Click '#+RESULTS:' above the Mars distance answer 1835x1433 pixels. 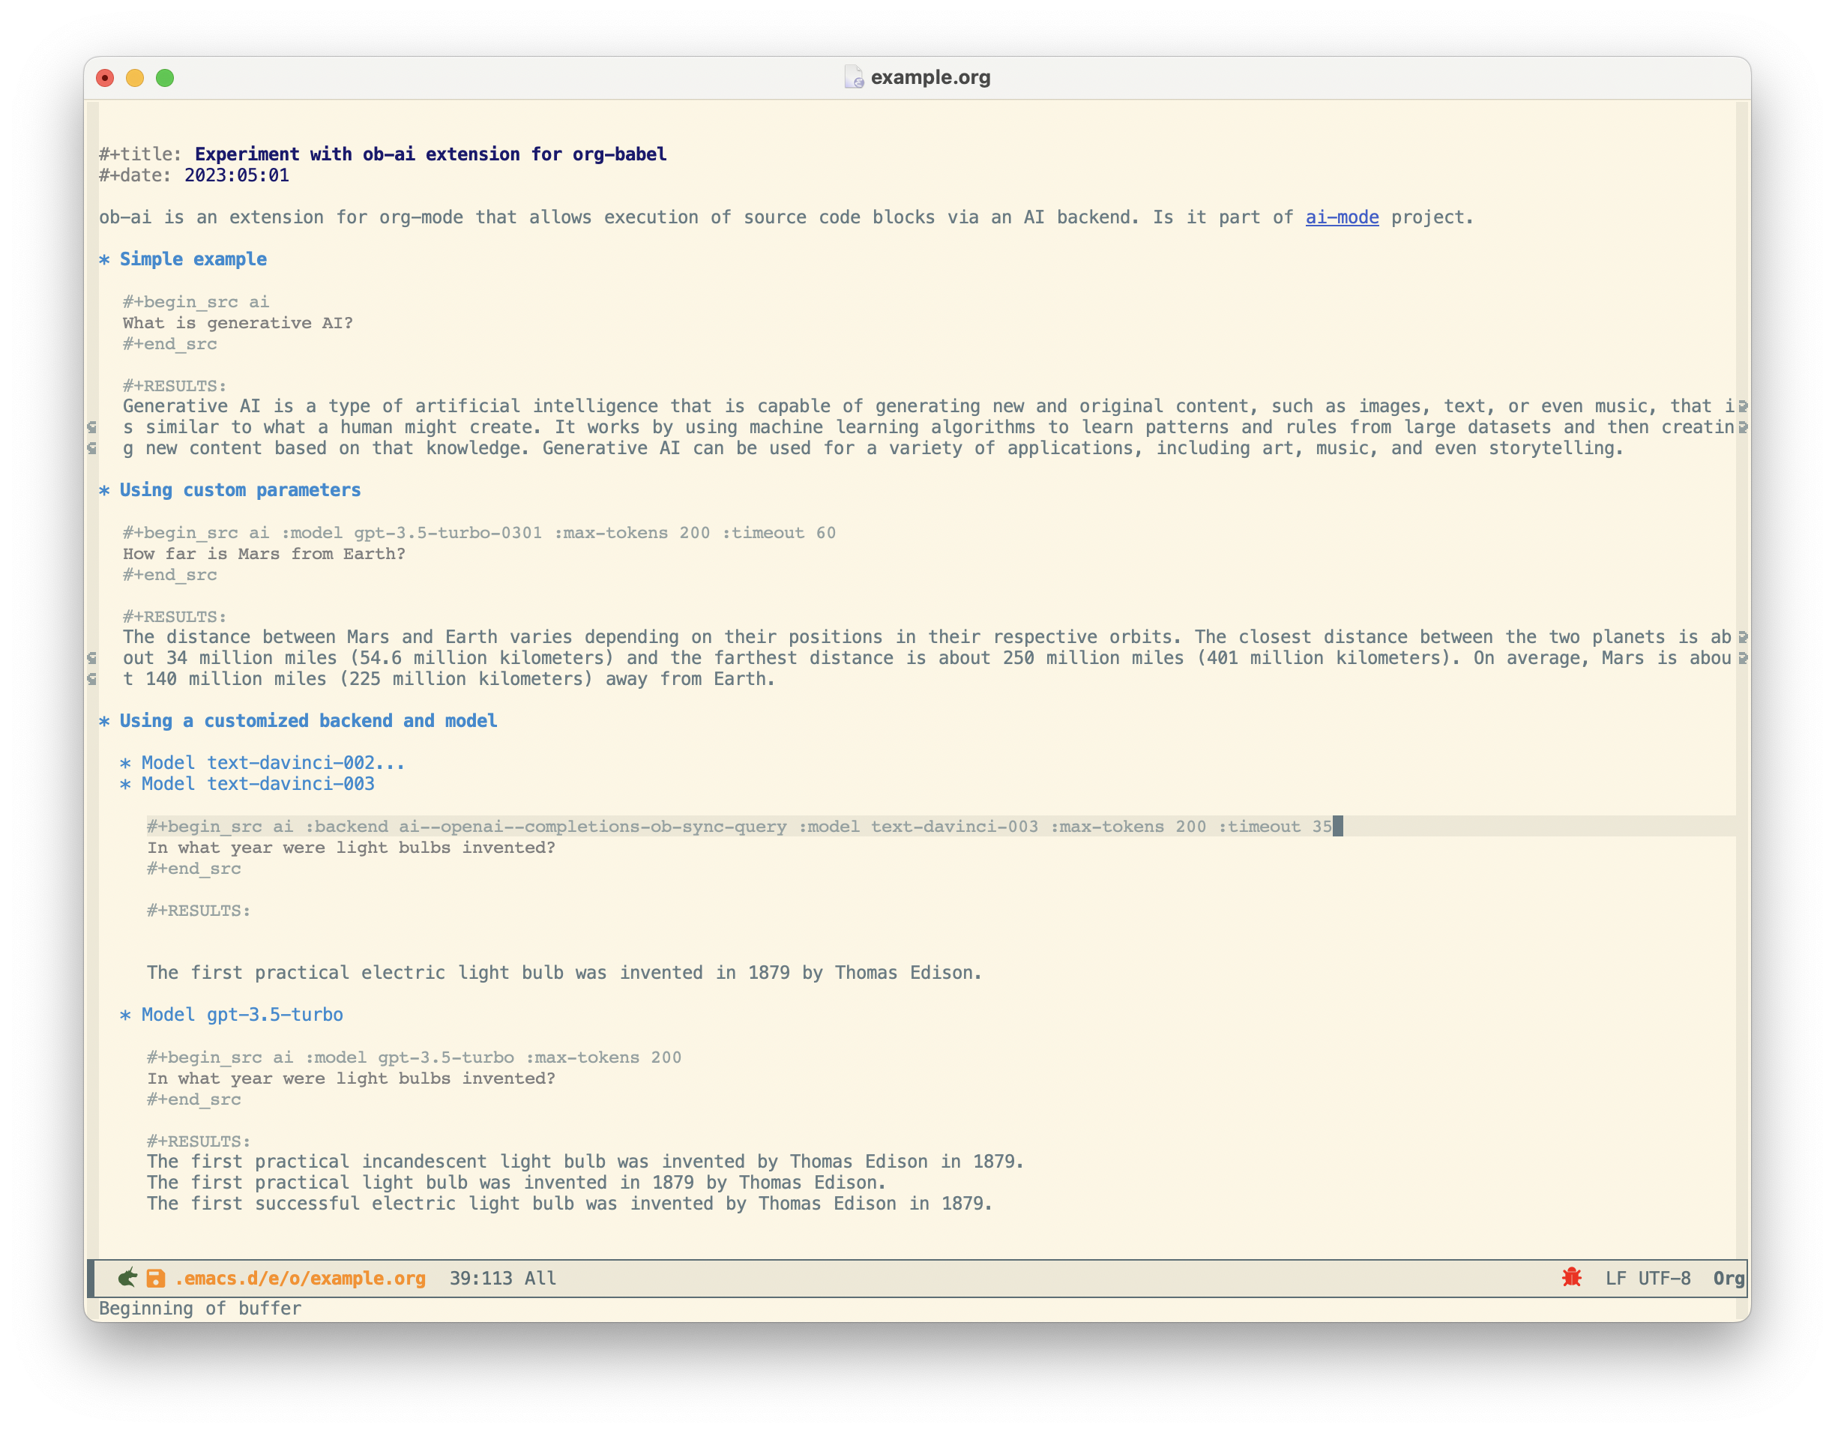click(x=175, y=617)
